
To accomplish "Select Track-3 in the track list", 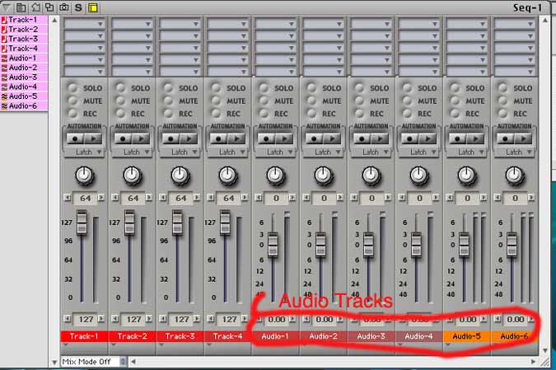I will 21,39.
